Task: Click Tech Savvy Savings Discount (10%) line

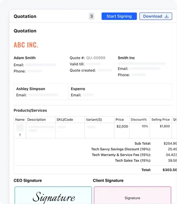Action: coord(121,149)
